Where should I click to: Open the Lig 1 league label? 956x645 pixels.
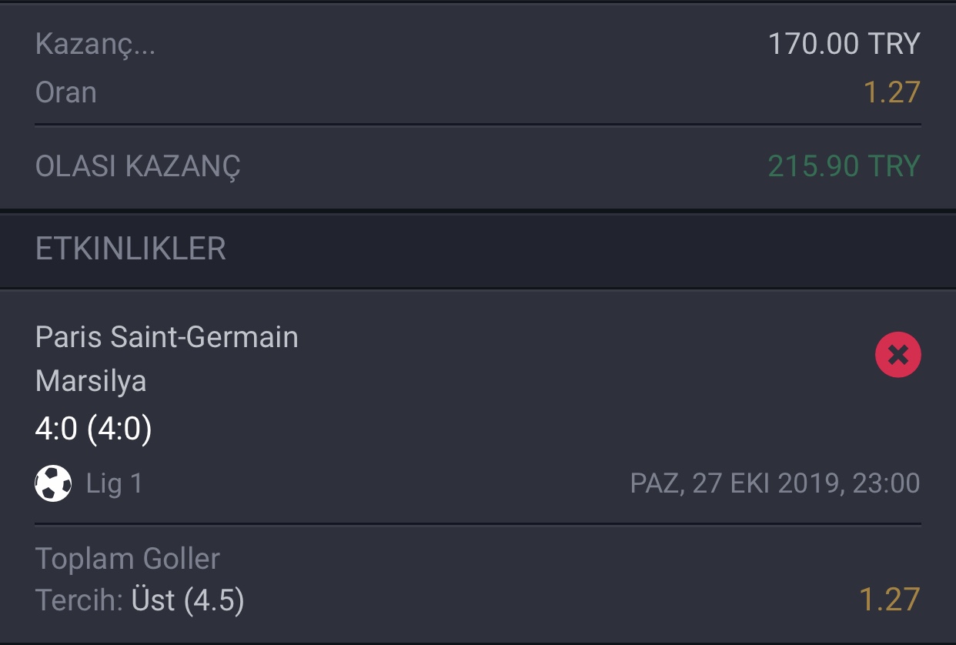coord(114,483)
